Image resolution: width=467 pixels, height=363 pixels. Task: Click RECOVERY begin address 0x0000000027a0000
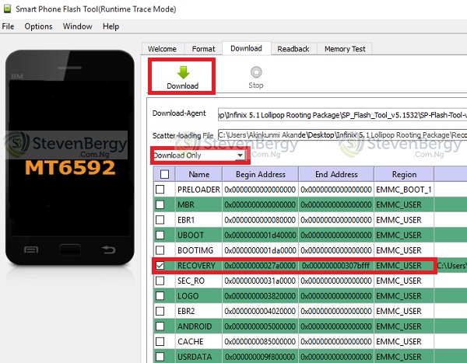coord(260,266)
